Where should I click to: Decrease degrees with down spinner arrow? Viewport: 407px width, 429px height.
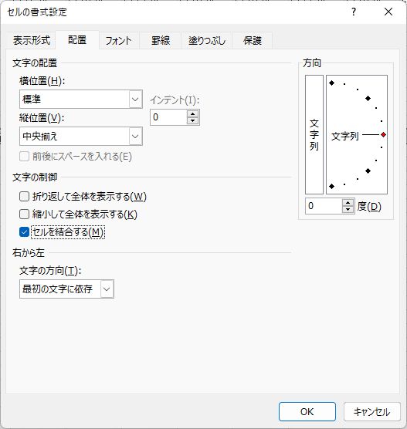[348, 209]
